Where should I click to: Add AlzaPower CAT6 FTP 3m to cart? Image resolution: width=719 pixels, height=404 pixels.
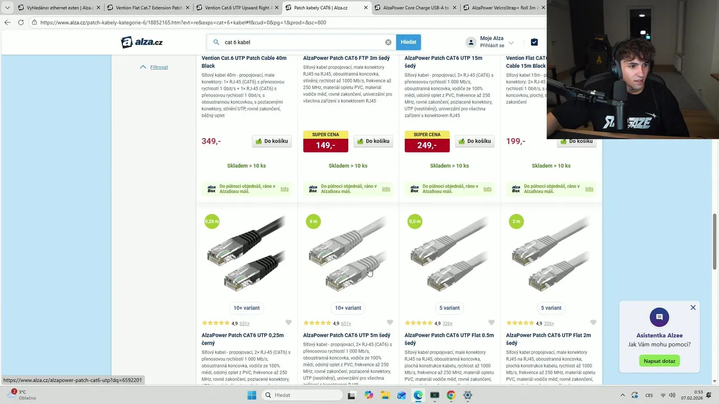(373, 141)
